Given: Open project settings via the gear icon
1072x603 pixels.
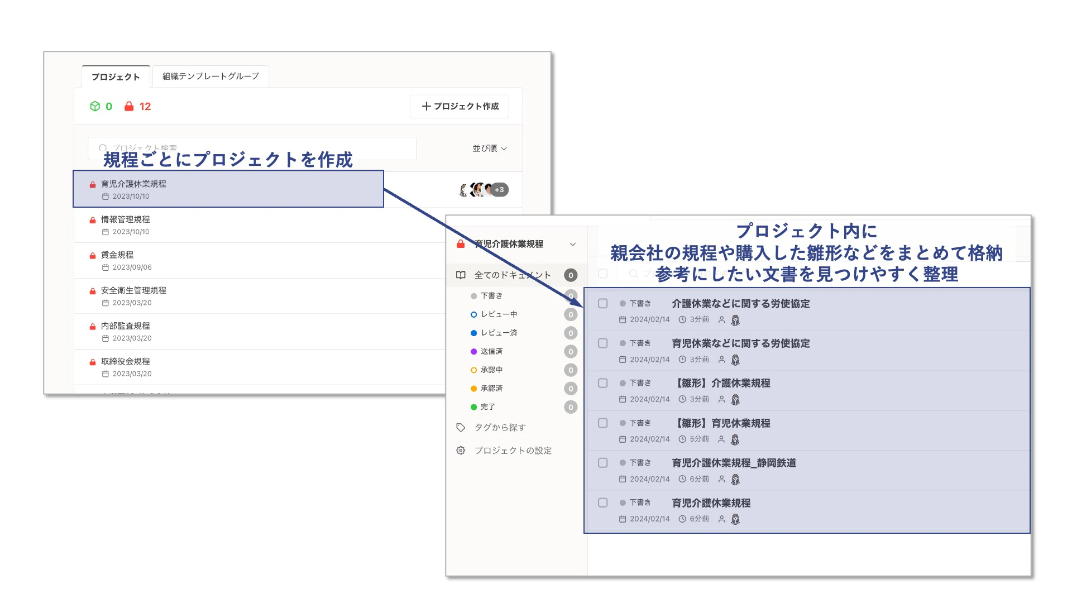Looking at the screenshot, I should pos(461,451).
